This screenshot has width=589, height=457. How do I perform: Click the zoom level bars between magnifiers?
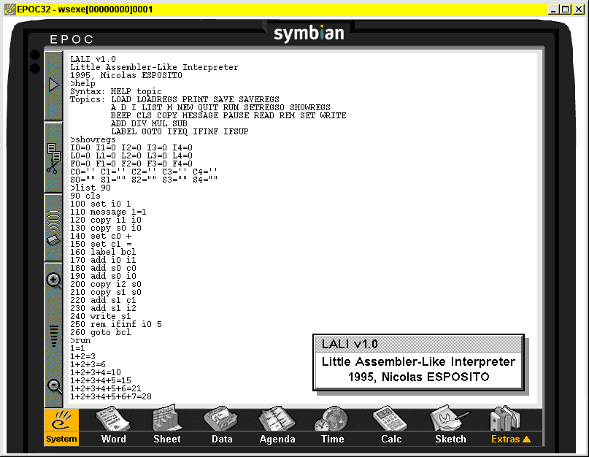coord(54,334)
